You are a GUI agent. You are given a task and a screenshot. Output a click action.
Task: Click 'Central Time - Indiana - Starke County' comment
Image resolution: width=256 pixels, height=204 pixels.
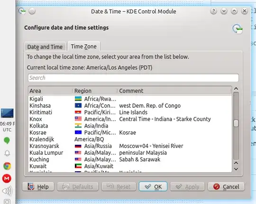tap(165, 119)
